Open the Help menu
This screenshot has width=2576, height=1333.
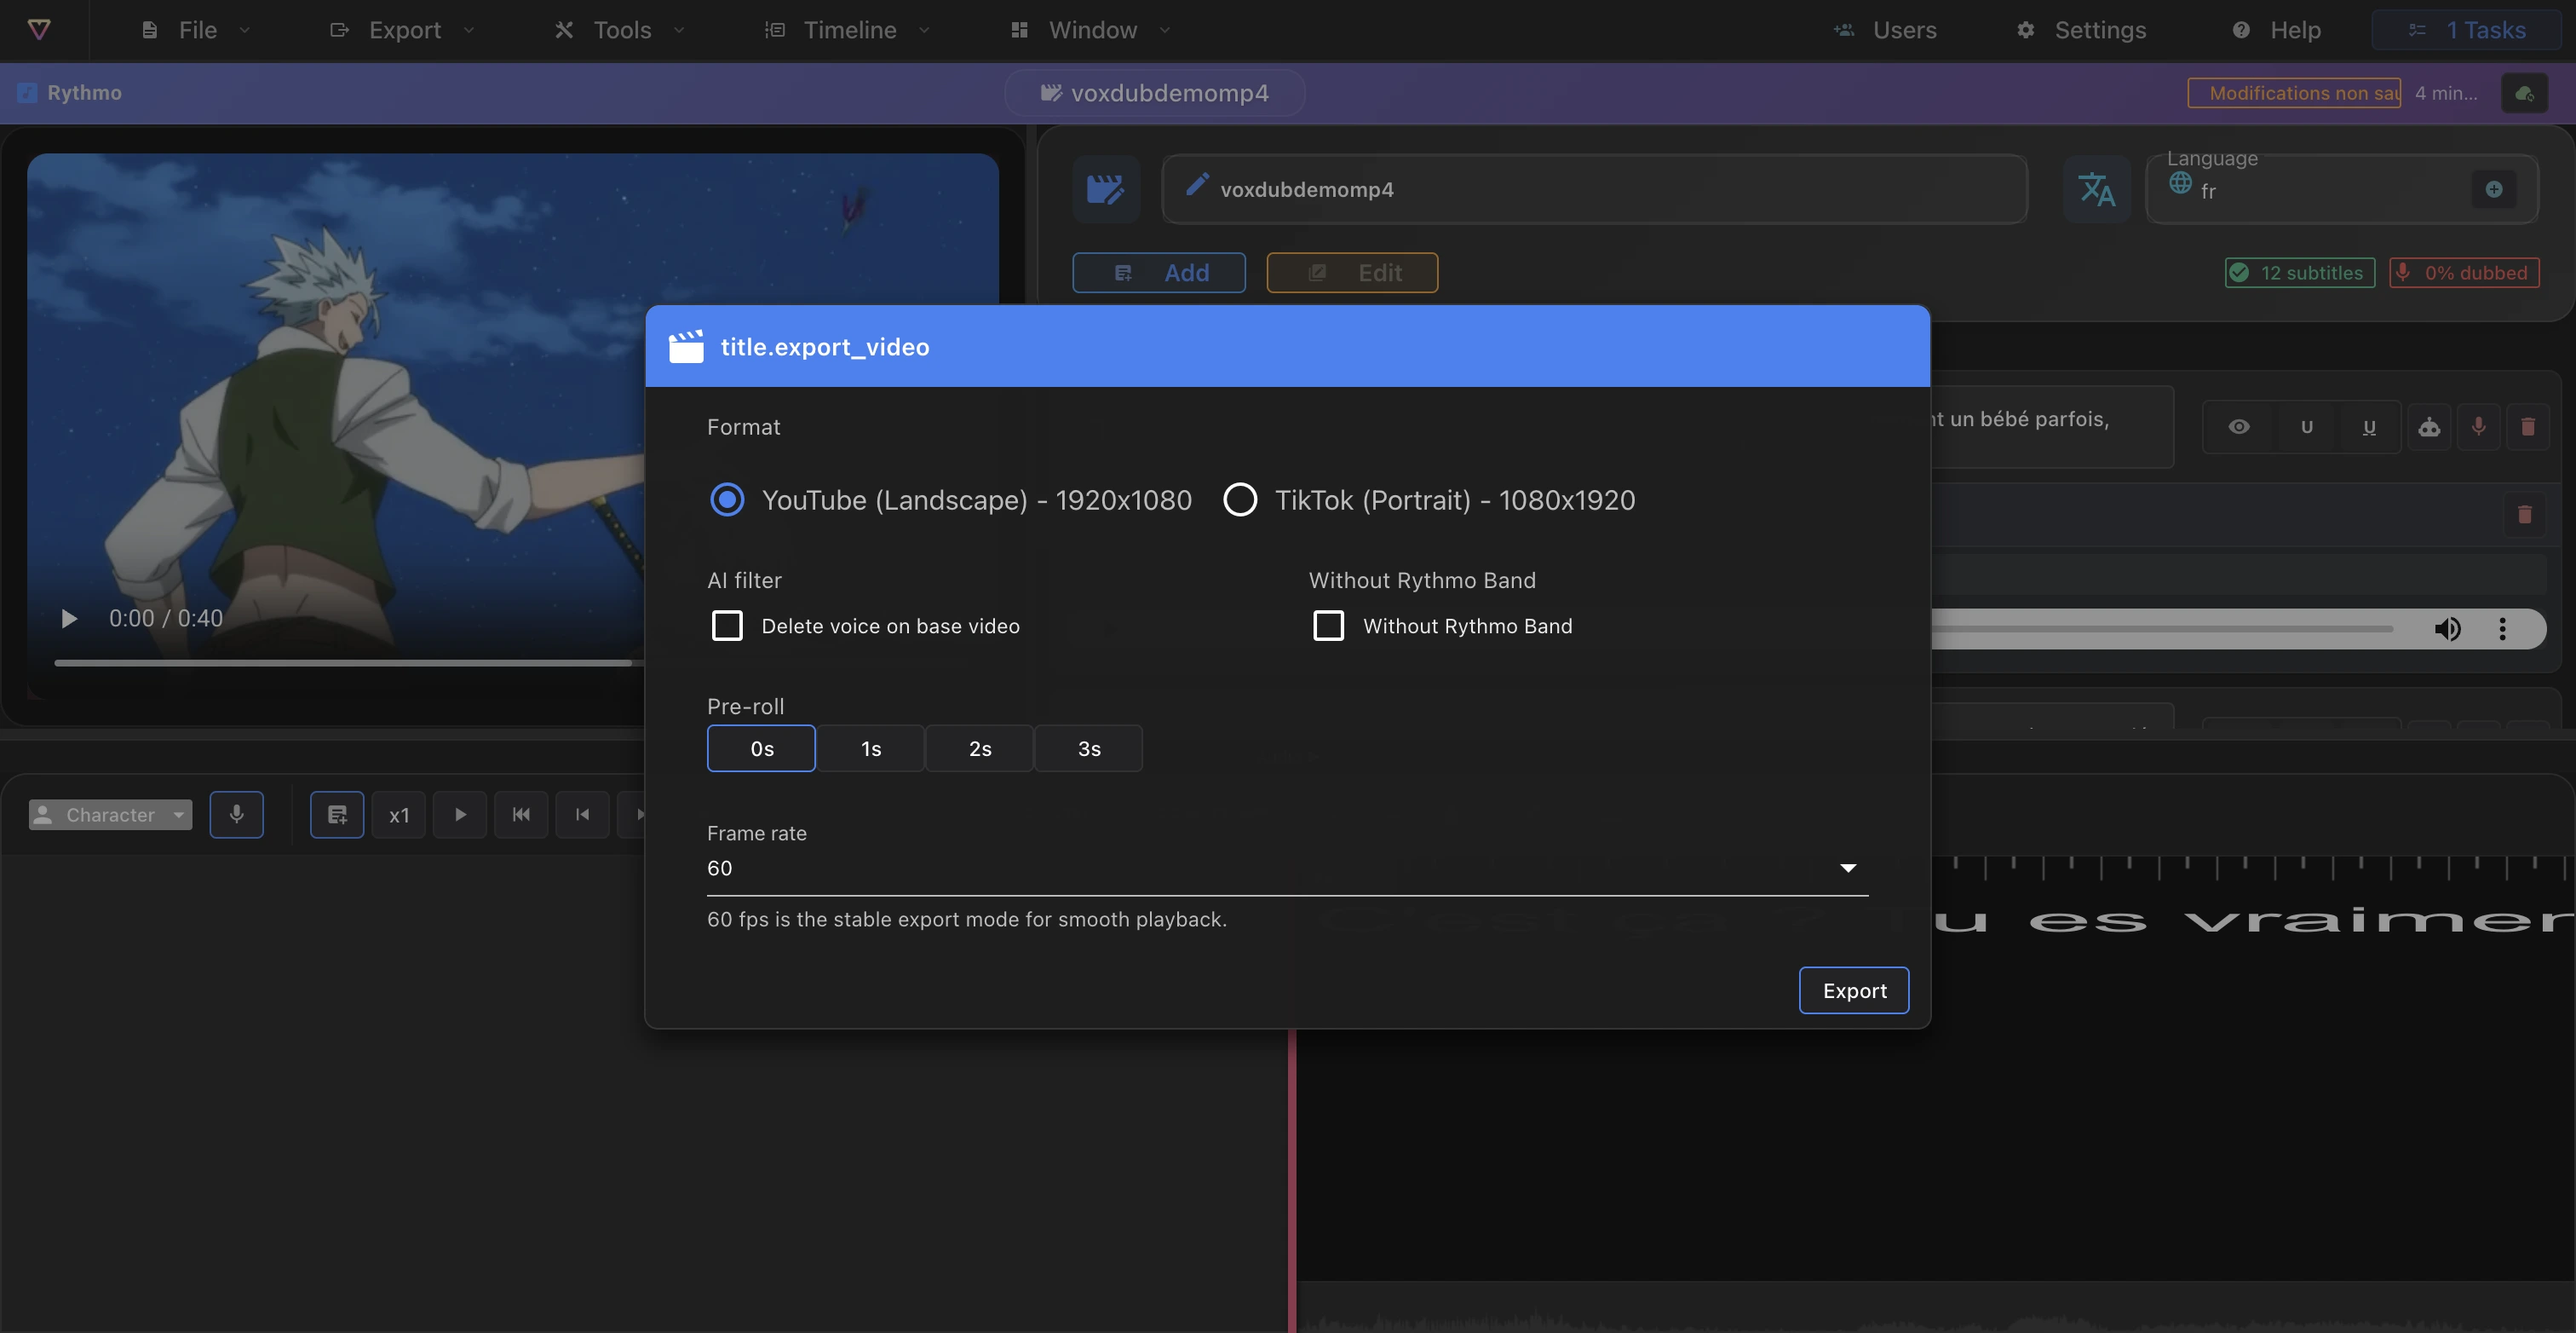pyautogui.click(x=2276, y=30)
